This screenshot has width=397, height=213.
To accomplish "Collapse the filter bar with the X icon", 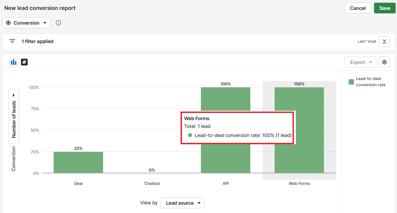I will [384, 41].
